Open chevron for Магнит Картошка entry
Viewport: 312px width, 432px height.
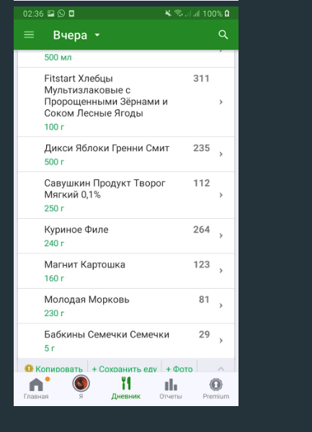(221, 271)
